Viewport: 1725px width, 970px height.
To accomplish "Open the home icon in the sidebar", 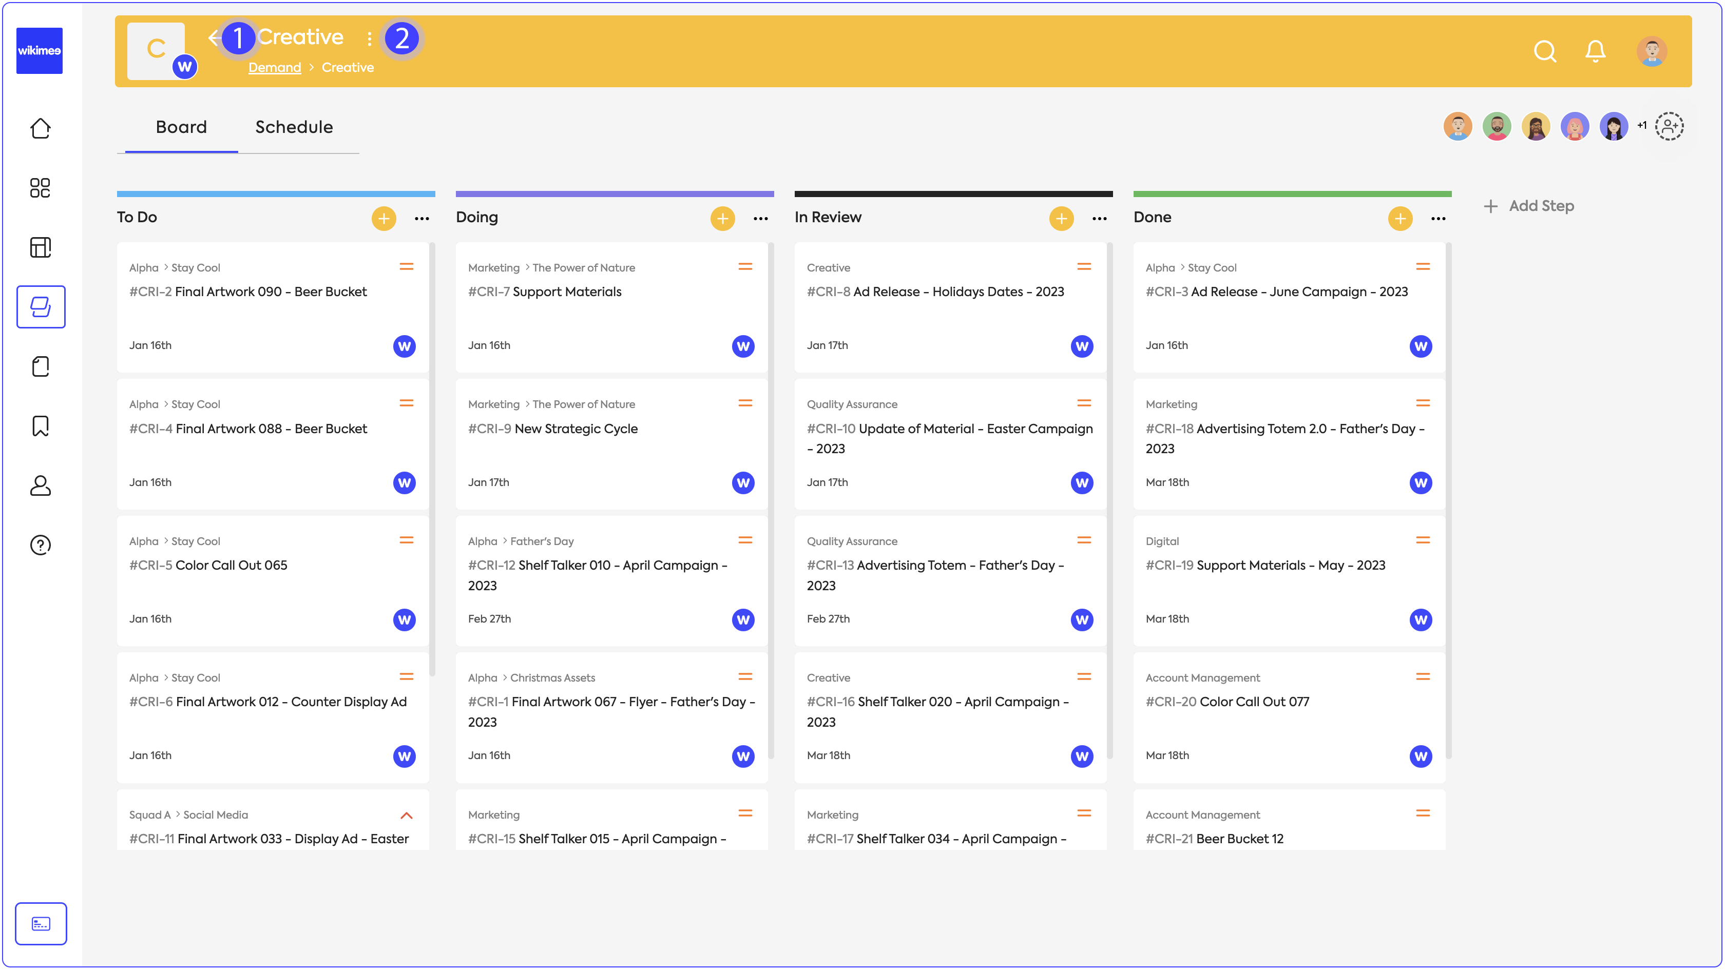I will (40, 128).
